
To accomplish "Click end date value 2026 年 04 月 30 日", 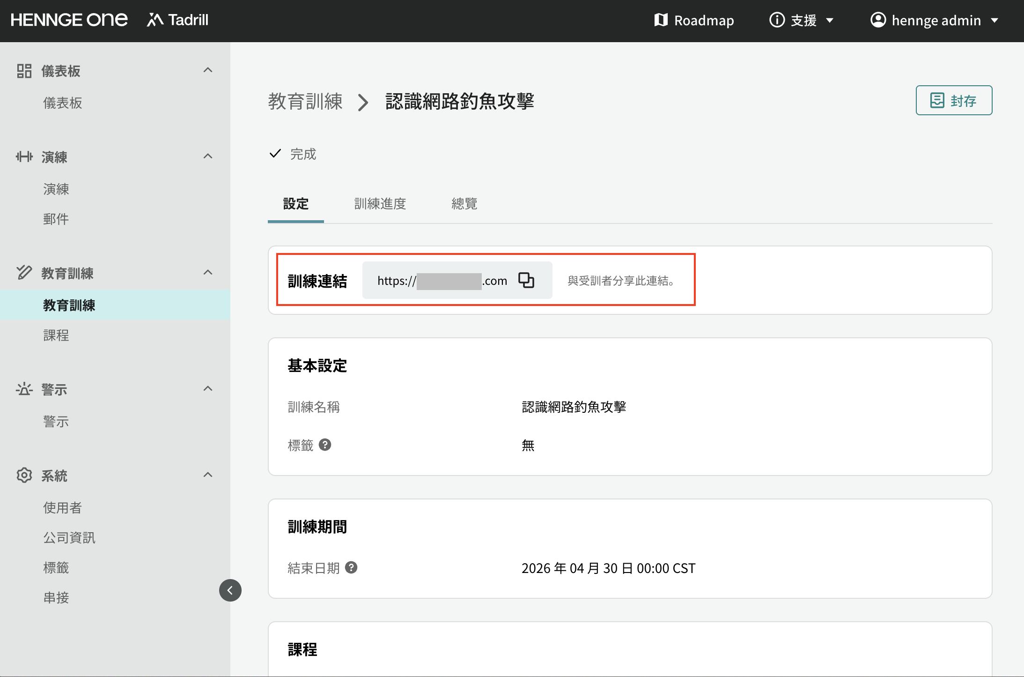I will click(x=609, y=568).
